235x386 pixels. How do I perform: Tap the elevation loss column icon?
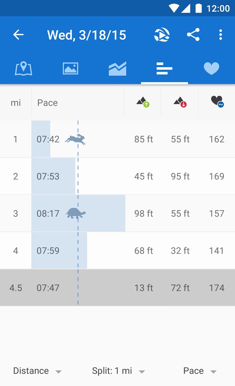[180, 102]
